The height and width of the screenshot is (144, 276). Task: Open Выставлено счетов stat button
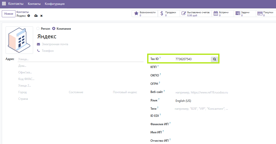[x=196, y=14]
